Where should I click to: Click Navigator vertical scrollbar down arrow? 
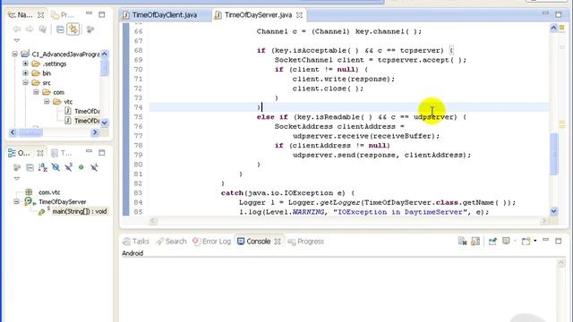point(104,123)
